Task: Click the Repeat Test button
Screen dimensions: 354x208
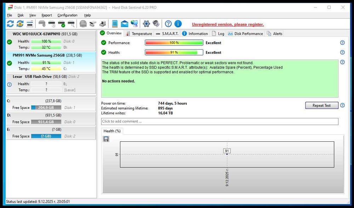Action: (x=321, y=105)
